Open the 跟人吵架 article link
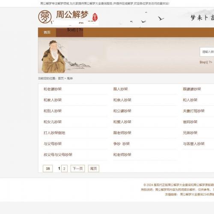The image size is (214, 214). coord(120,89)
